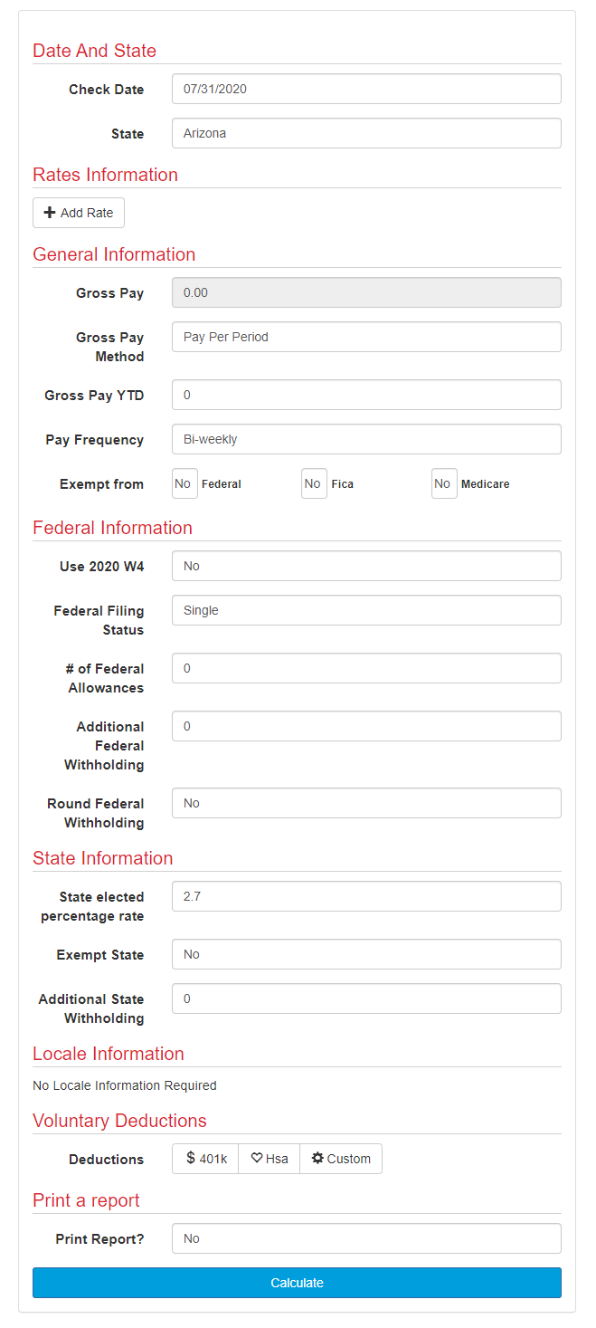Viewport: 596px width, 1328px height.
Task: Click the Check Date field
Action: (x=366, y=89)
